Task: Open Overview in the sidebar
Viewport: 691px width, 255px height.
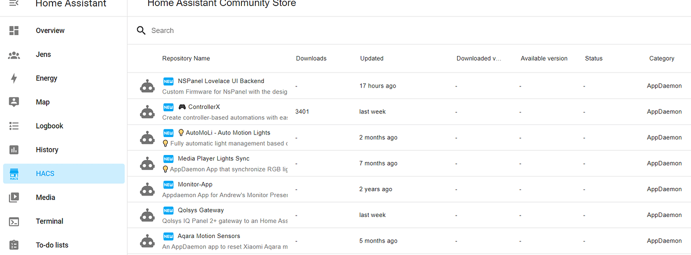Action: point(64,30)
